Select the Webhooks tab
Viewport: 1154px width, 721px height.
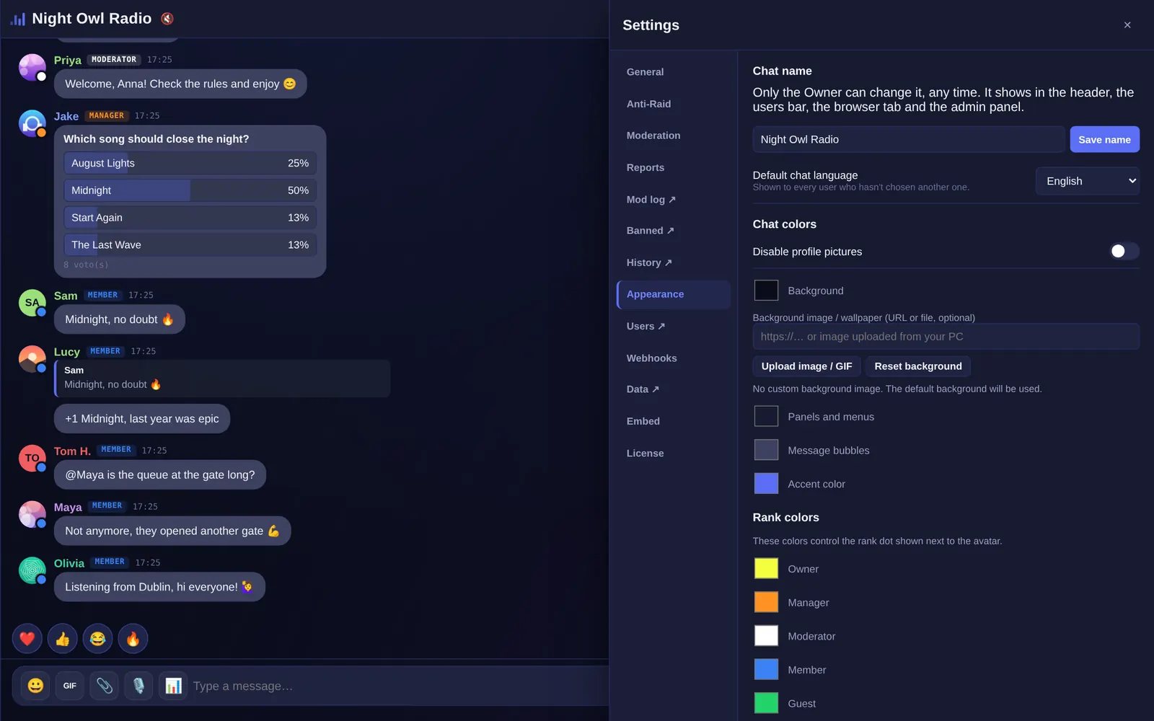[x=674, y=358]
